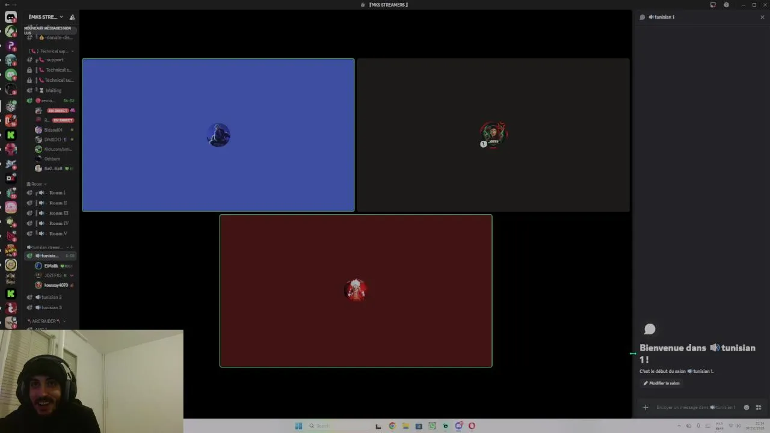Open Discord direct messages home icon
Image resolution: width=770 pixels, height=433 pixels.
11,17
